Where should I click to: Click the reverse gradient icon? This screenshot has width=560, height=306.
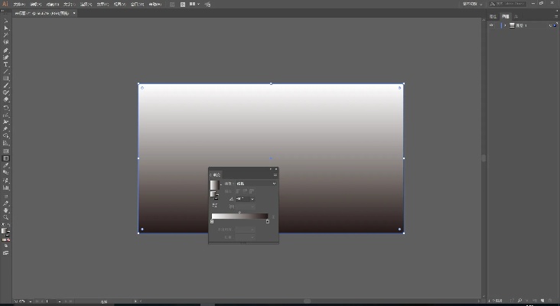215,205
